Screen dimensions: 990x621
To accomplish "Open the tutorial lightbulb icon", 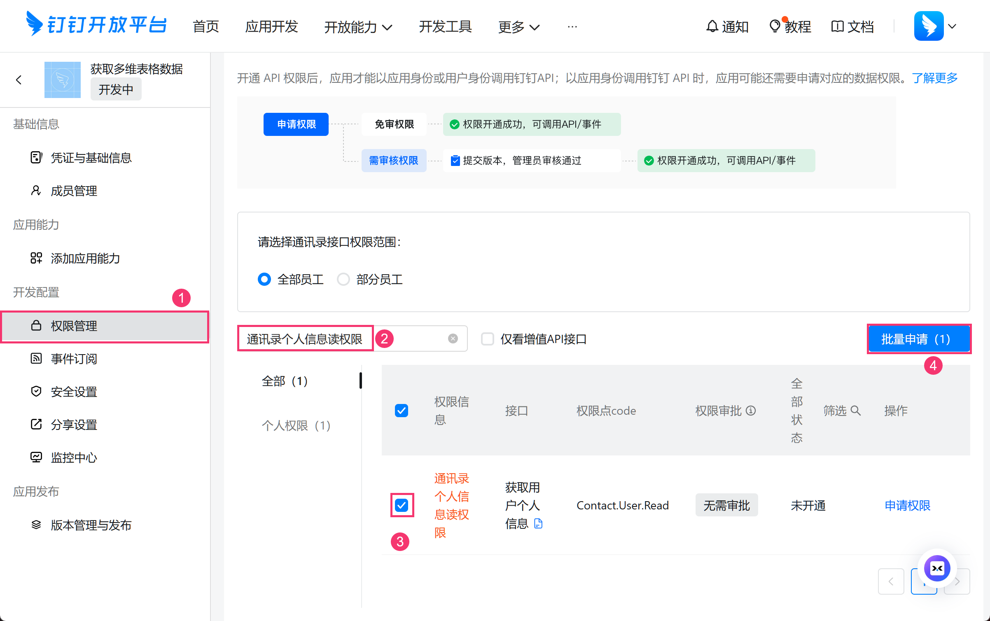I will click(x=775, y=26).
